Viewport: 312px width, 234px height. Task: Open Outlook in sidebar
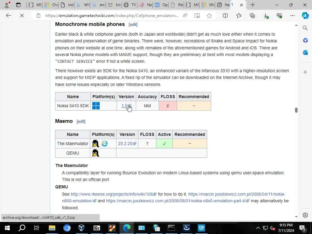pyautogui.click(x=305, y=52)
